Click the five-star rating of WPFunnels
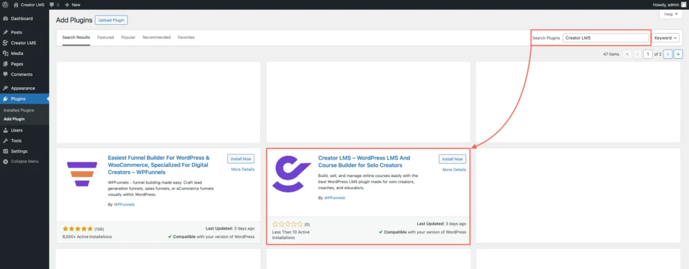This screenshot has height=269, width=689. click(77, 229)
